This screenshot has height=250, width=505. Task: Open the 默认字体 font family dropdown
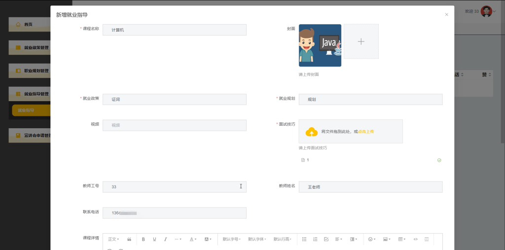click(257, 239)
